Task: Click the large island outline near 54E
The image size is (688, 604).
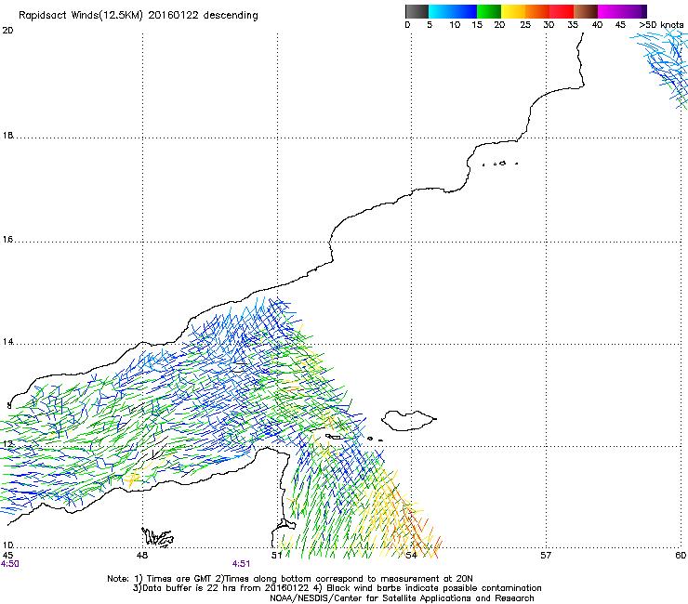Action: [x=408, y=421]
